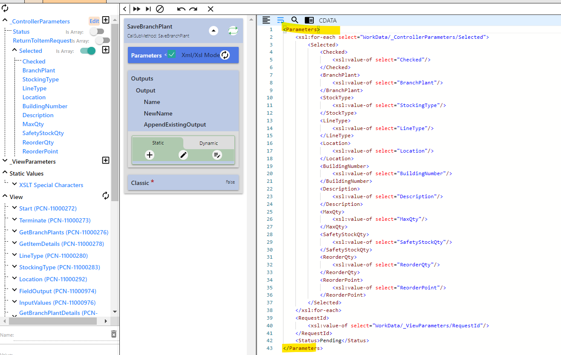
Task: Select Location (PCN-11000292) link
Action: (x=53, y=279)
